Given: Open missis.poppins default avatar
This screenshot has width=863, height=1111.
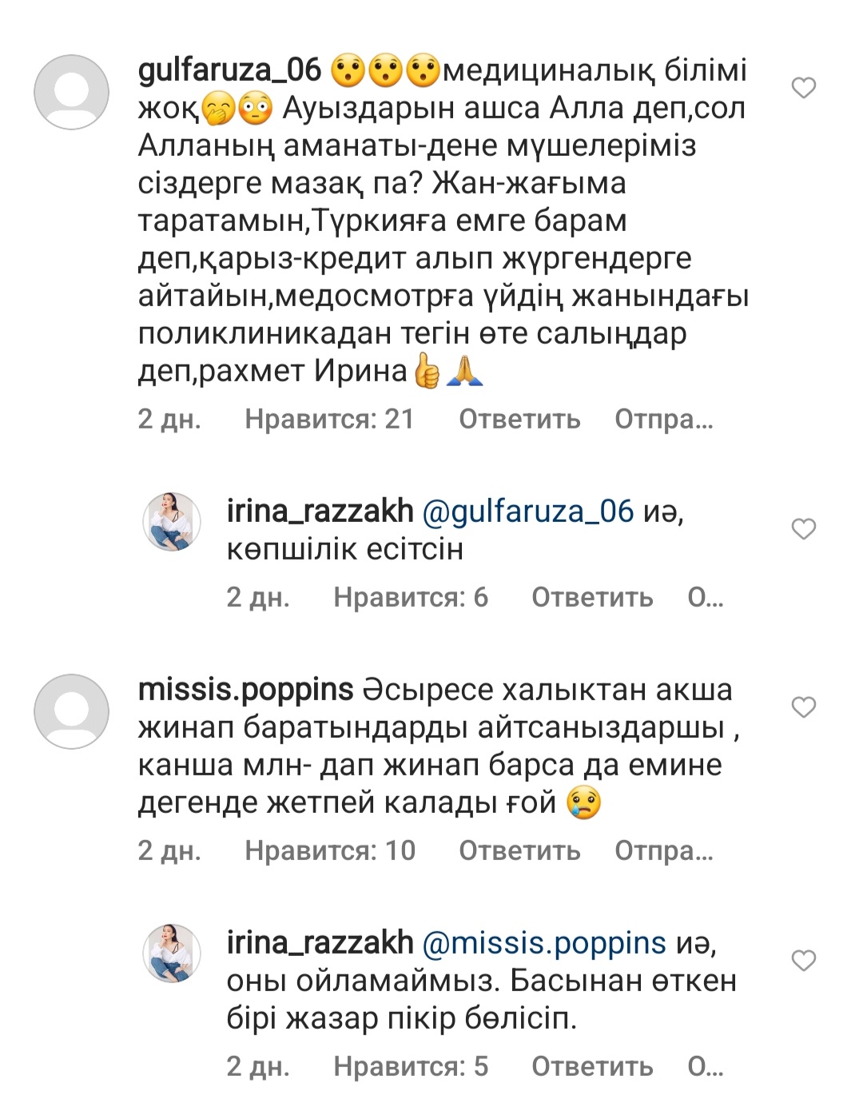Looking at the screenshot, I should coord(71,711).
